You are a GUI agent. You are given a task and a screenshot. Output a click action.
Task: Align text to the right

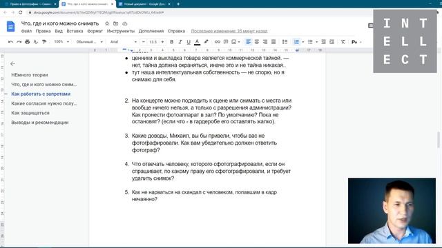pyautogui.click(x=265, y=42)
